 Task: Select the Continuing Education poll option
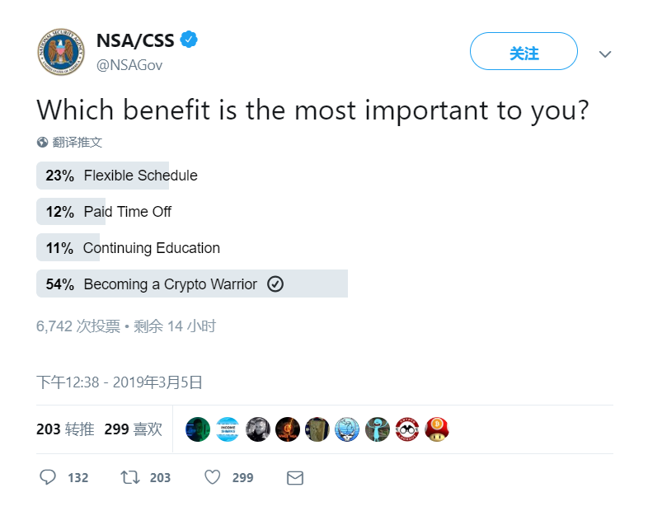click(x=192, y=247)
